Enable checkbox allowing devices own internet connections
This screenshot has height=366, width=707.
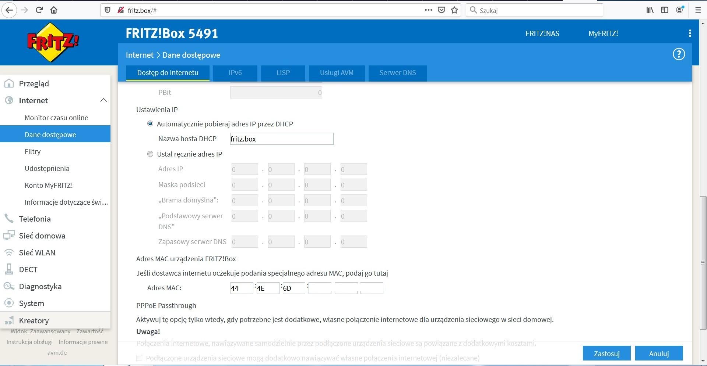[139, 358]
